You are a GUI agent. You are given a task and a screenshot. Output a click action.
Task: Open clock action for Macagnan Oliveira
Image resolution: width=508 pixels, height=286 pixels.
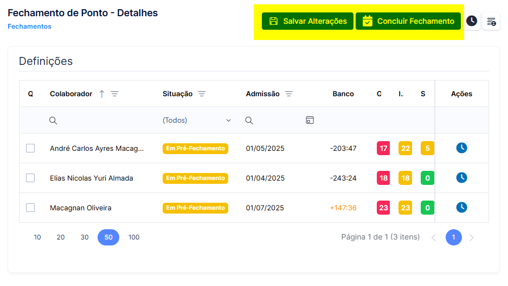coord(462,208)
